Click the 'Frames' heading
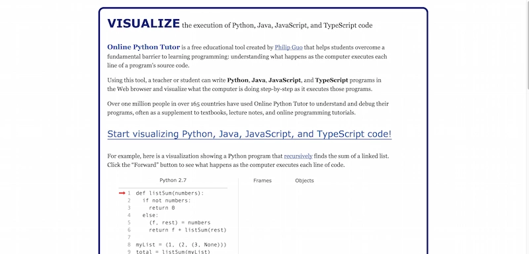The image size is (529, 254). click(x=263, y=181)
